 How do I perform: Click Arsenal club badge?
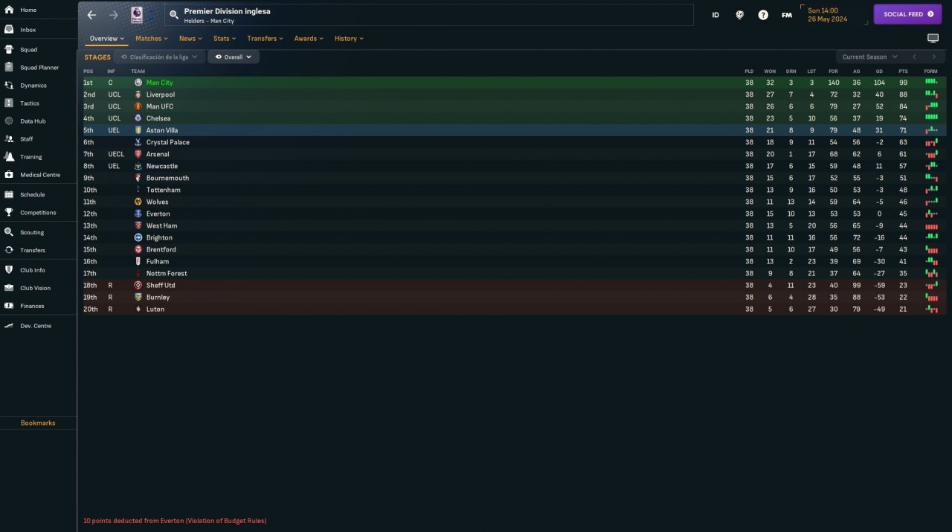click(138, 154)
